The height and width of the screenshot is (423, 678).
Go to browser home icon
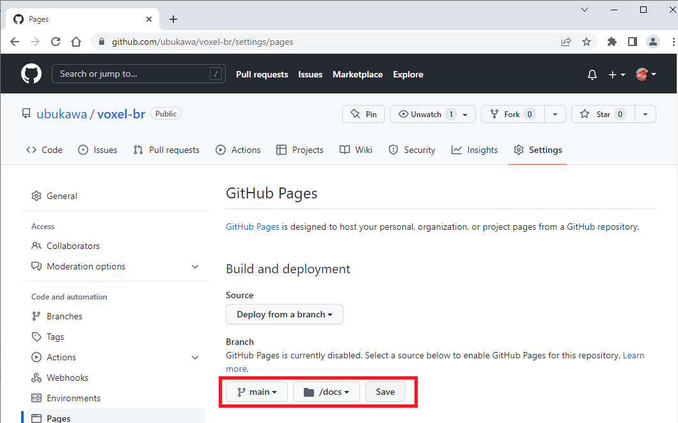[76, 42]
